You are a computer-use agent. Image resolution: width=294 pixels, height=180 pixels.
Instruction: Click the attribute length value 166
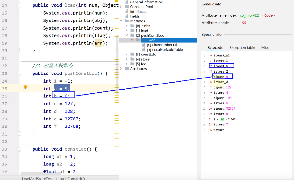[x=243, y=23]
